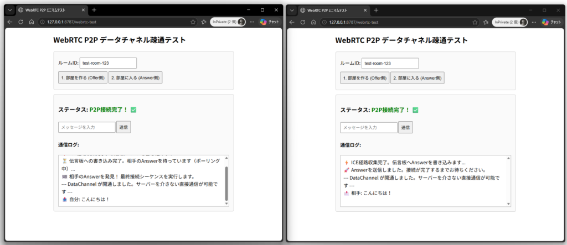Click 'P2P接続完了！' status text in left window
The width and height of the screenshot is (567, 245).
[x=108, y=110]
